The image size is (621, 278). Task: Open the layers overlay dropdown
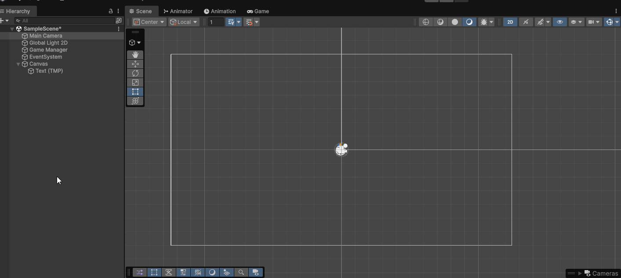576,22
